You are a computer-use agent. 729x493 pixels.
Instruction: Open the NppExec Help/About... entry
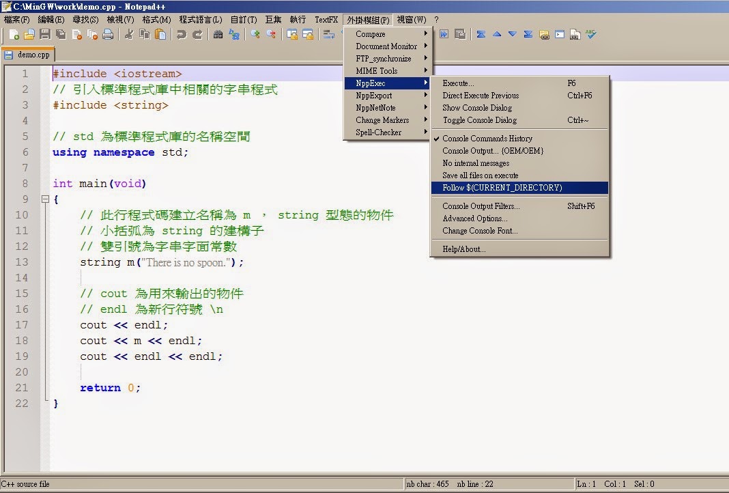pos(519,249)
